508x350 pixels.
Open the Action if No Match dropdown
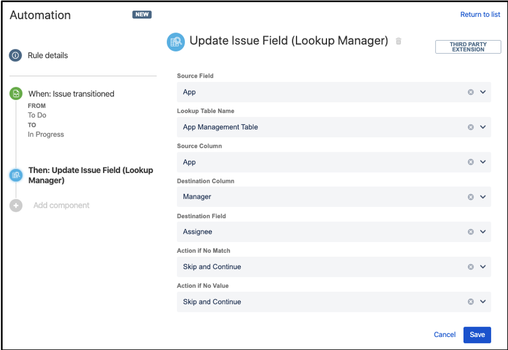[483, 266]
